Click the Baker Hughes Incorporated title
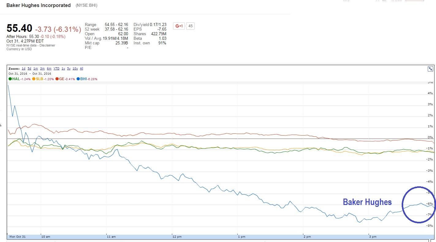436x242 pixels. point(39,5)
